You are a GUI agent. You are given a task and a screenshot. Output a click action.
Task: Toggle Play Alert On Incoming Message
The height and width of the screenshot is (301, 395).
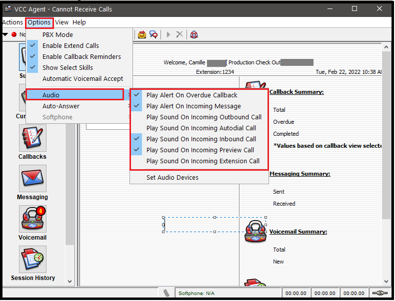pyautogui.click(x=199, y=106)
